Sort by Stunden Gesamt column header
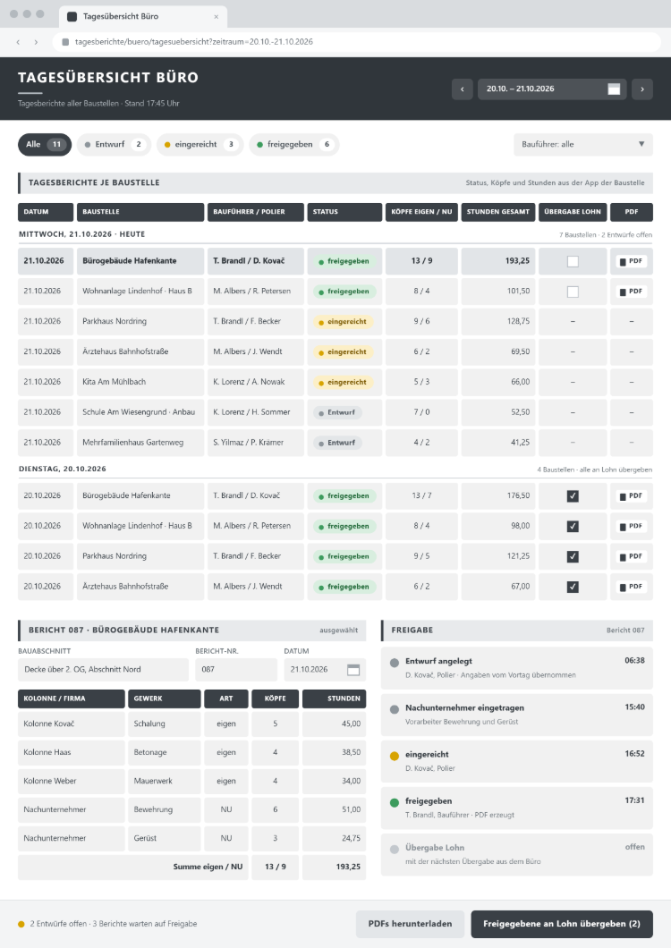Viewport: 671px width, 948px height. pyautogui.click(x=498, y=212)
